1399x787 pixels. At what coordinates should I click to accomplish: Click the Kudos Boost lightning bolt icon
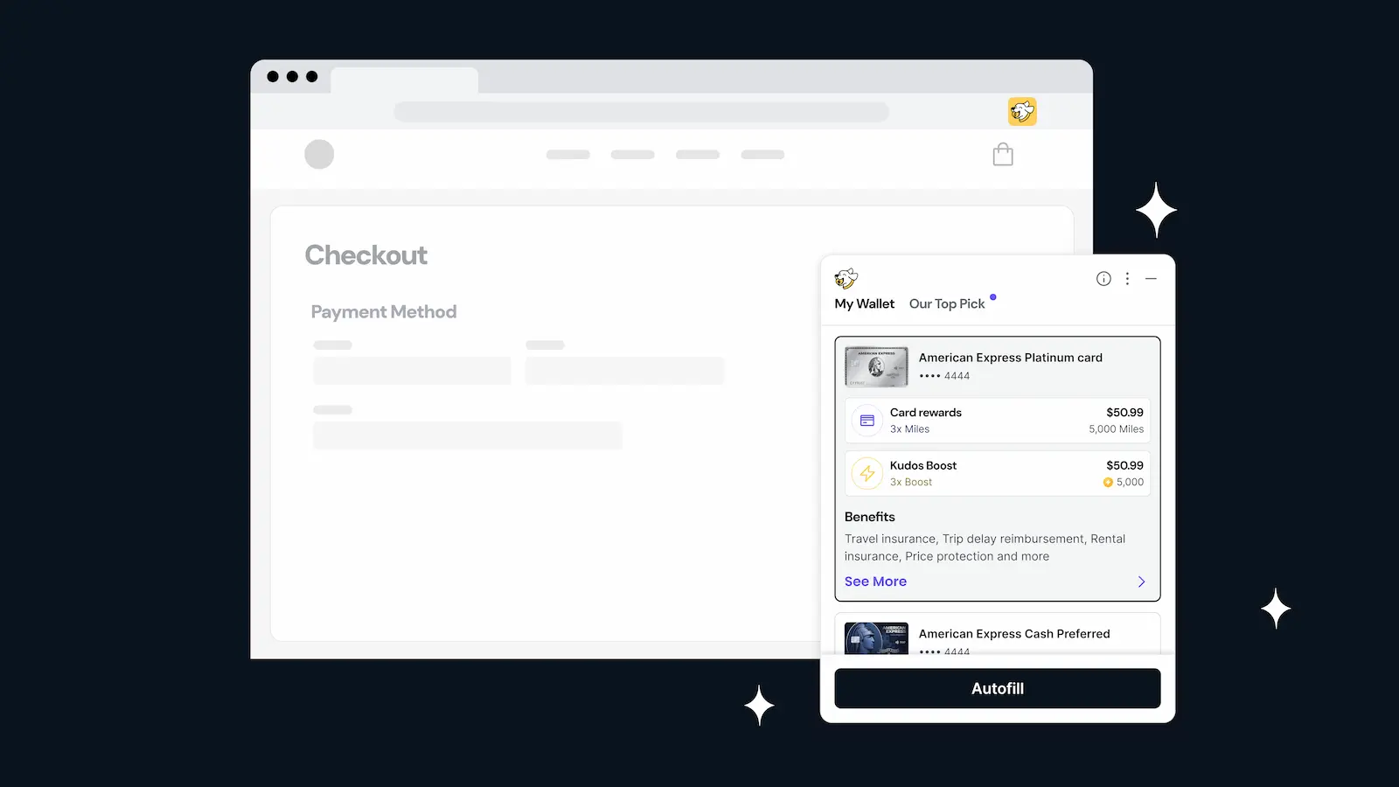[x=866, y=473]
